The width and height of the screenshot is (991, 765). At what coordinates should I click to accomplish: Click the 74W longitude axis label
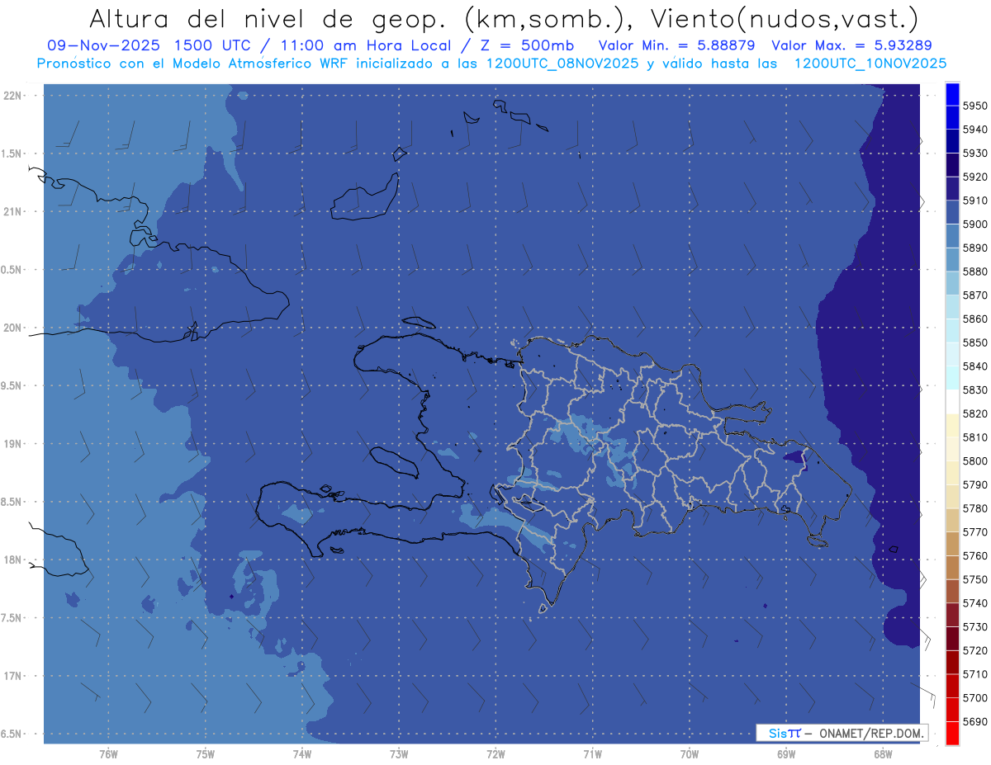tap(302, 754)
